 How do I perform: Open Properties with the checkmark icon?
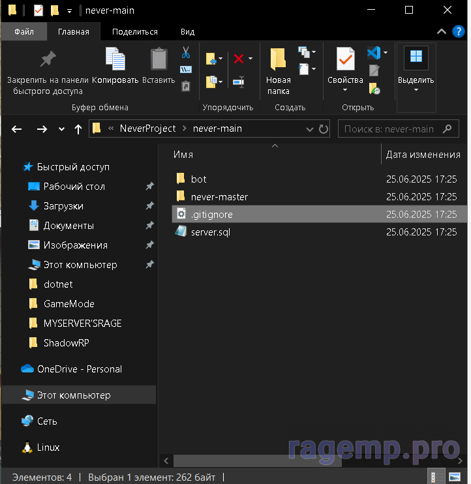(x=345, y=67)
